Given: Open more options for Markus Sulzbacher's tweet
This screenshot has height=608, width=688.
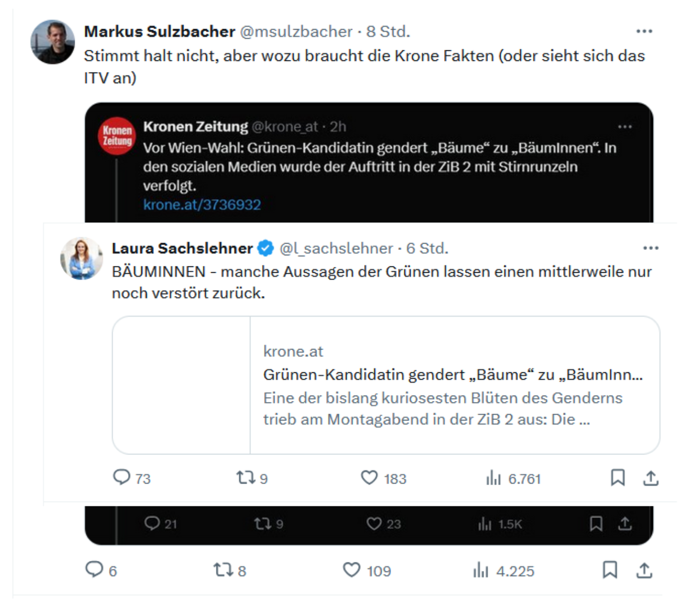Looking at the screenshot, I should (x=644, y=31).
